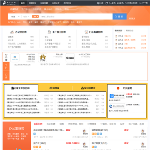This screenshot has width=150, height=150.
Task: Click recruiter avatar on 高价招聘二级市政建造师 card
Action: [84, 131]
